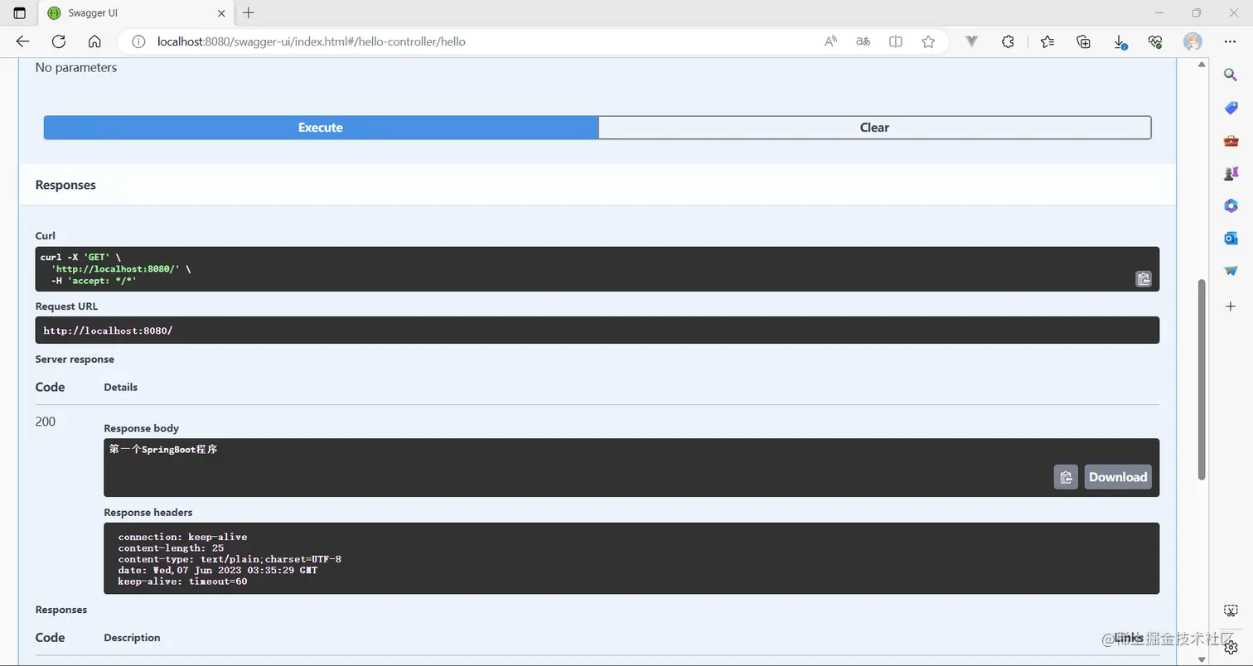Open the sidebar Shopping tag

[x=1231, y=108]
